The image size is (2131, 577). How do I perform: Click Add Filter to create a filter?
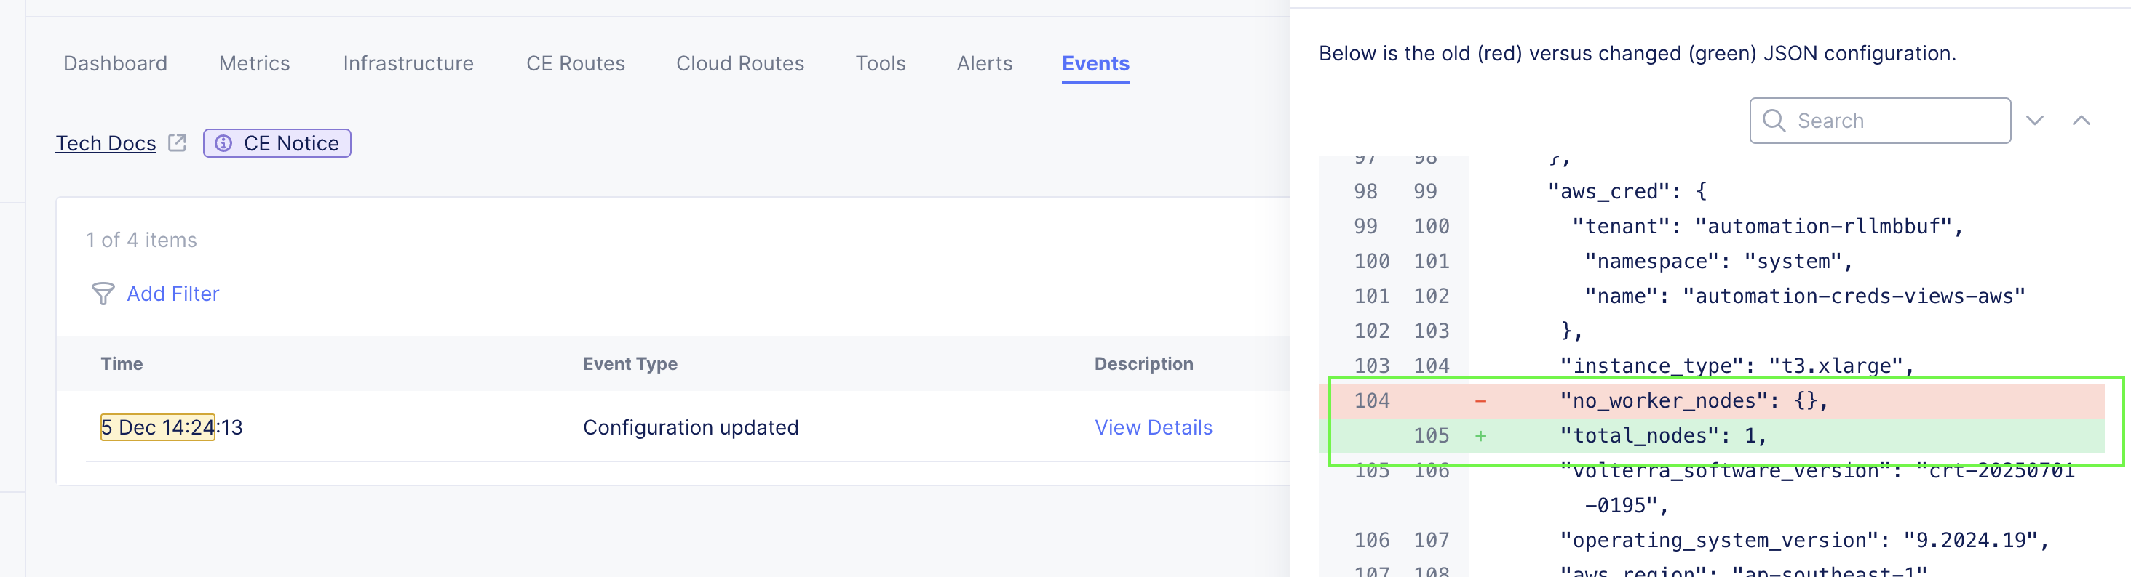pos(173,294)
